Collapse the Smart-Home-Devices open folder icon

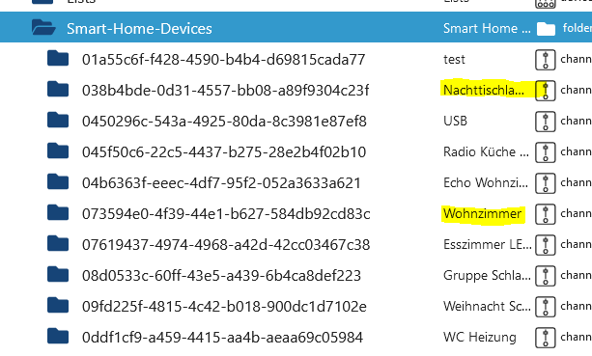(43, 28)
